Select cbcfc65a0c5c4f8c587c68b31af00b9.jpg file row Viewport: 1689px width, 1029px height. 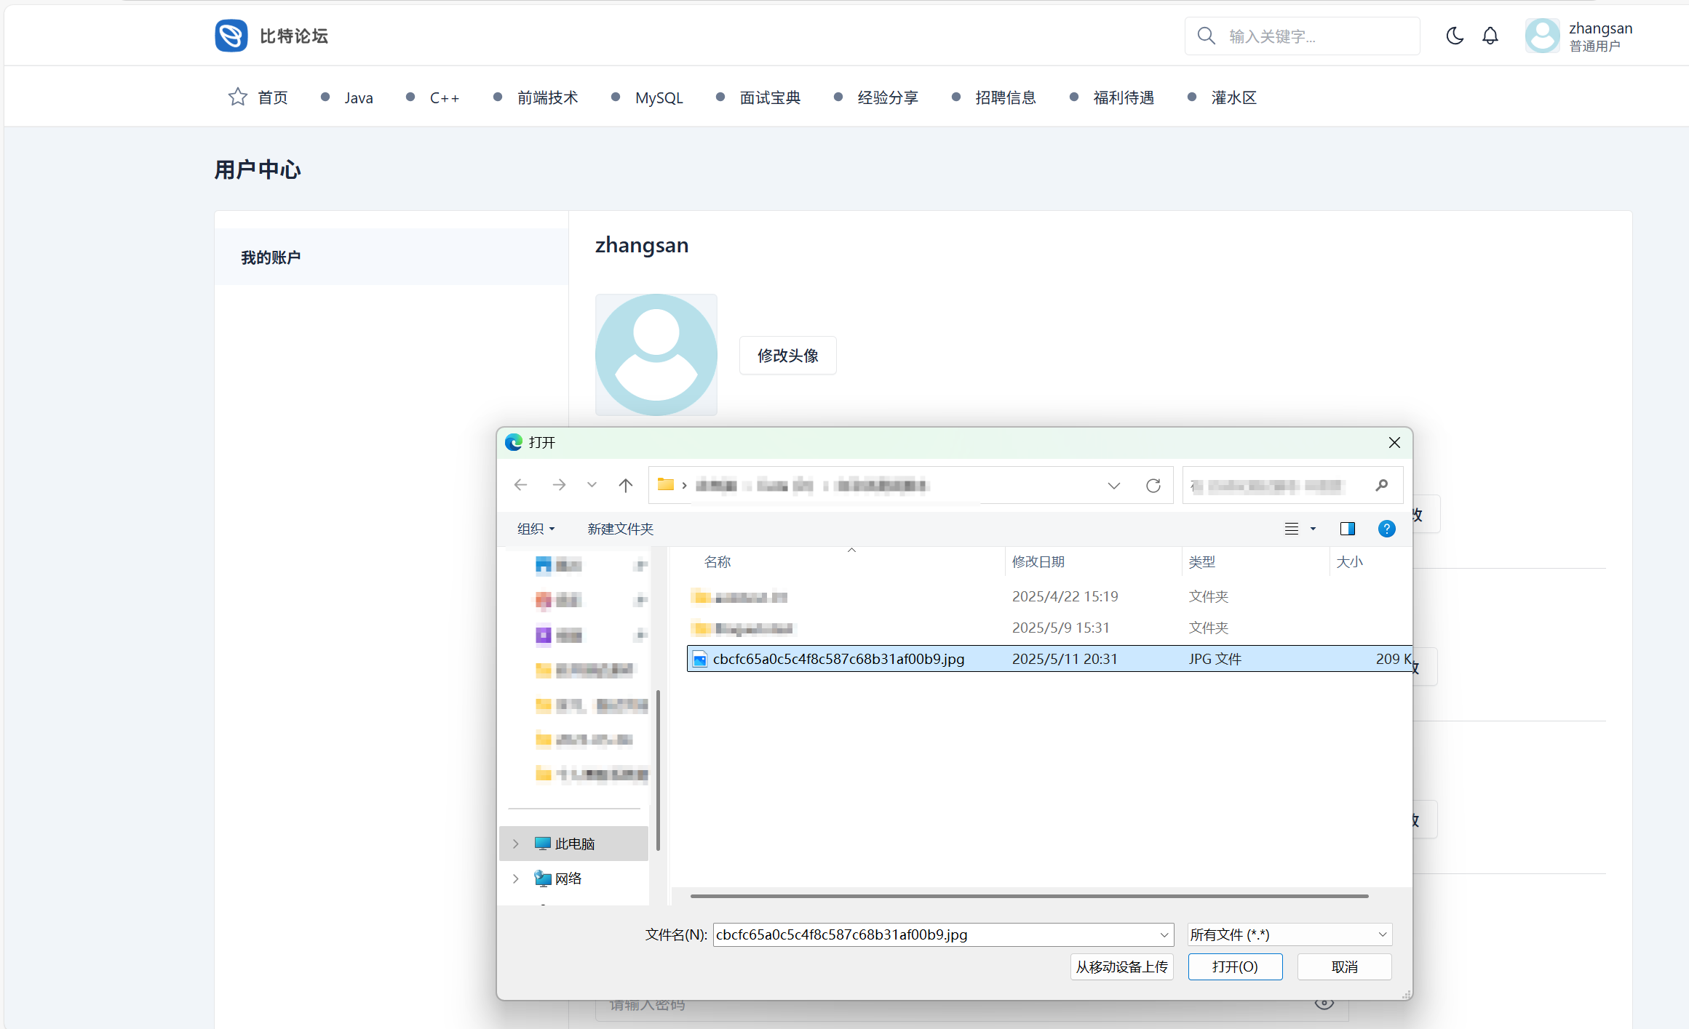(x=838, y=659)
